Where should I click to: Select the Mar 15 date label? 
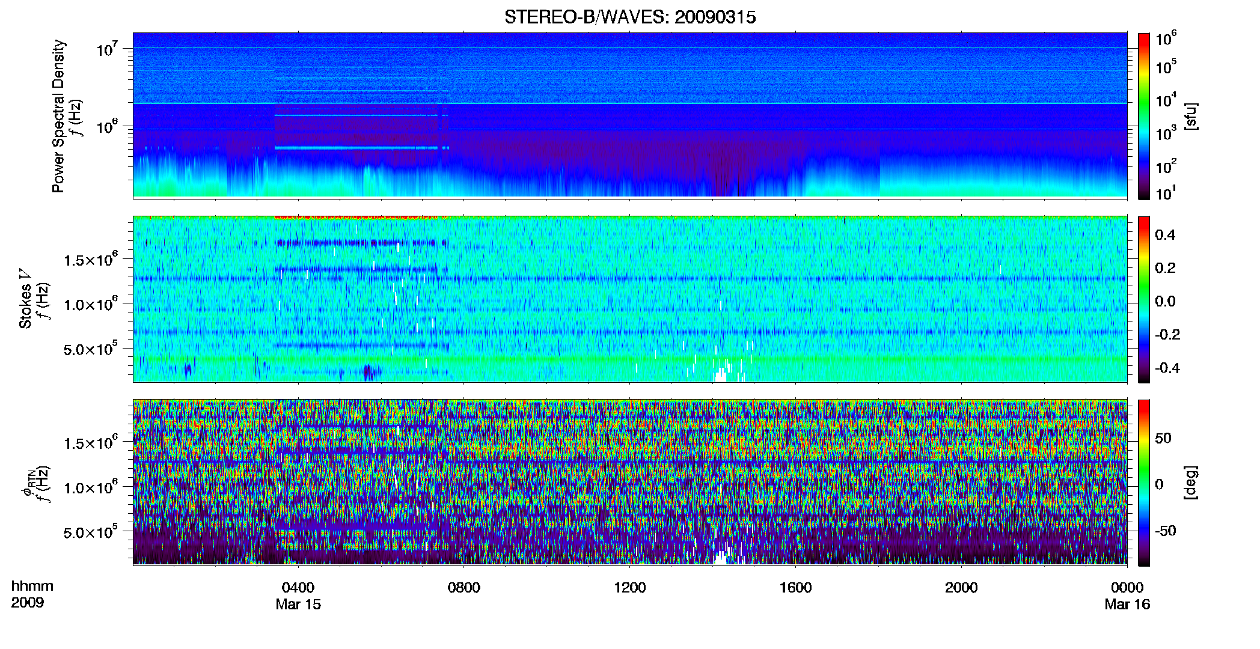(298, 604)
